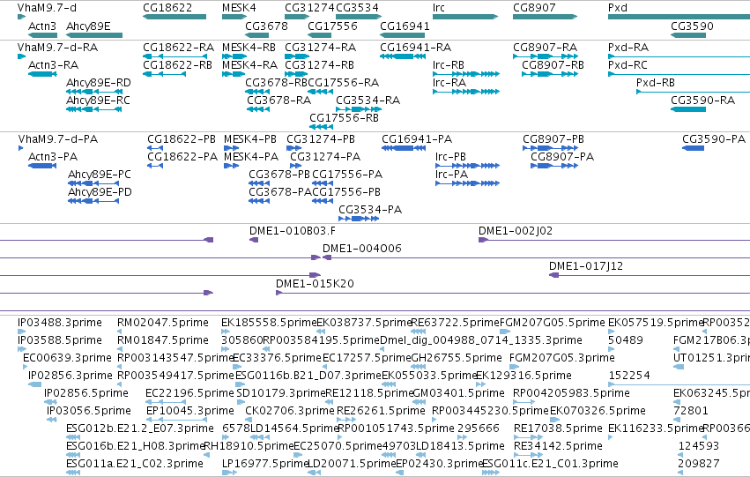Select the Irc-RA transcript model
The height and width of the screenshot is (477, 750).
click(466, 92)
